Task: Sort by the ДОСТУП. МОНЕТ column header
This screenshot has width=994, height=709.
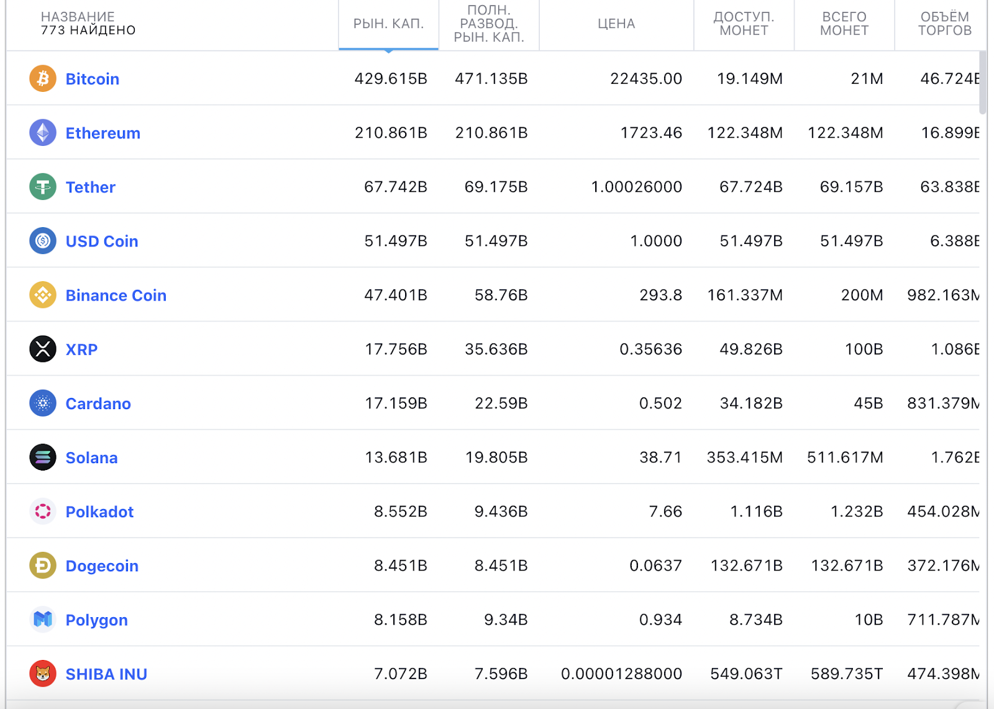Action: (x=744, y=24)
